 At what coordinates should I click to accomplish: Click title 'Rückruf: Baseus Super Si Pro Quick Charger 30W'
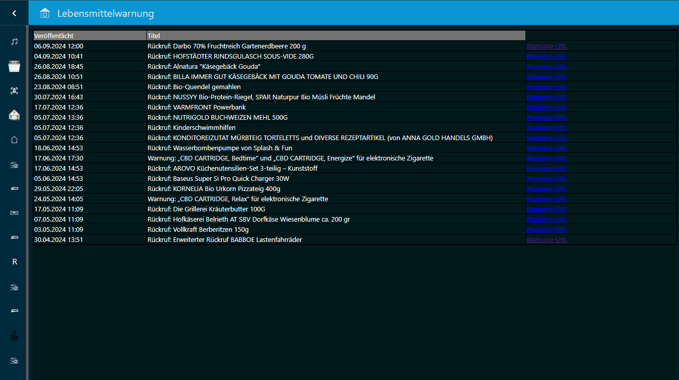click(x=218, y=178)
